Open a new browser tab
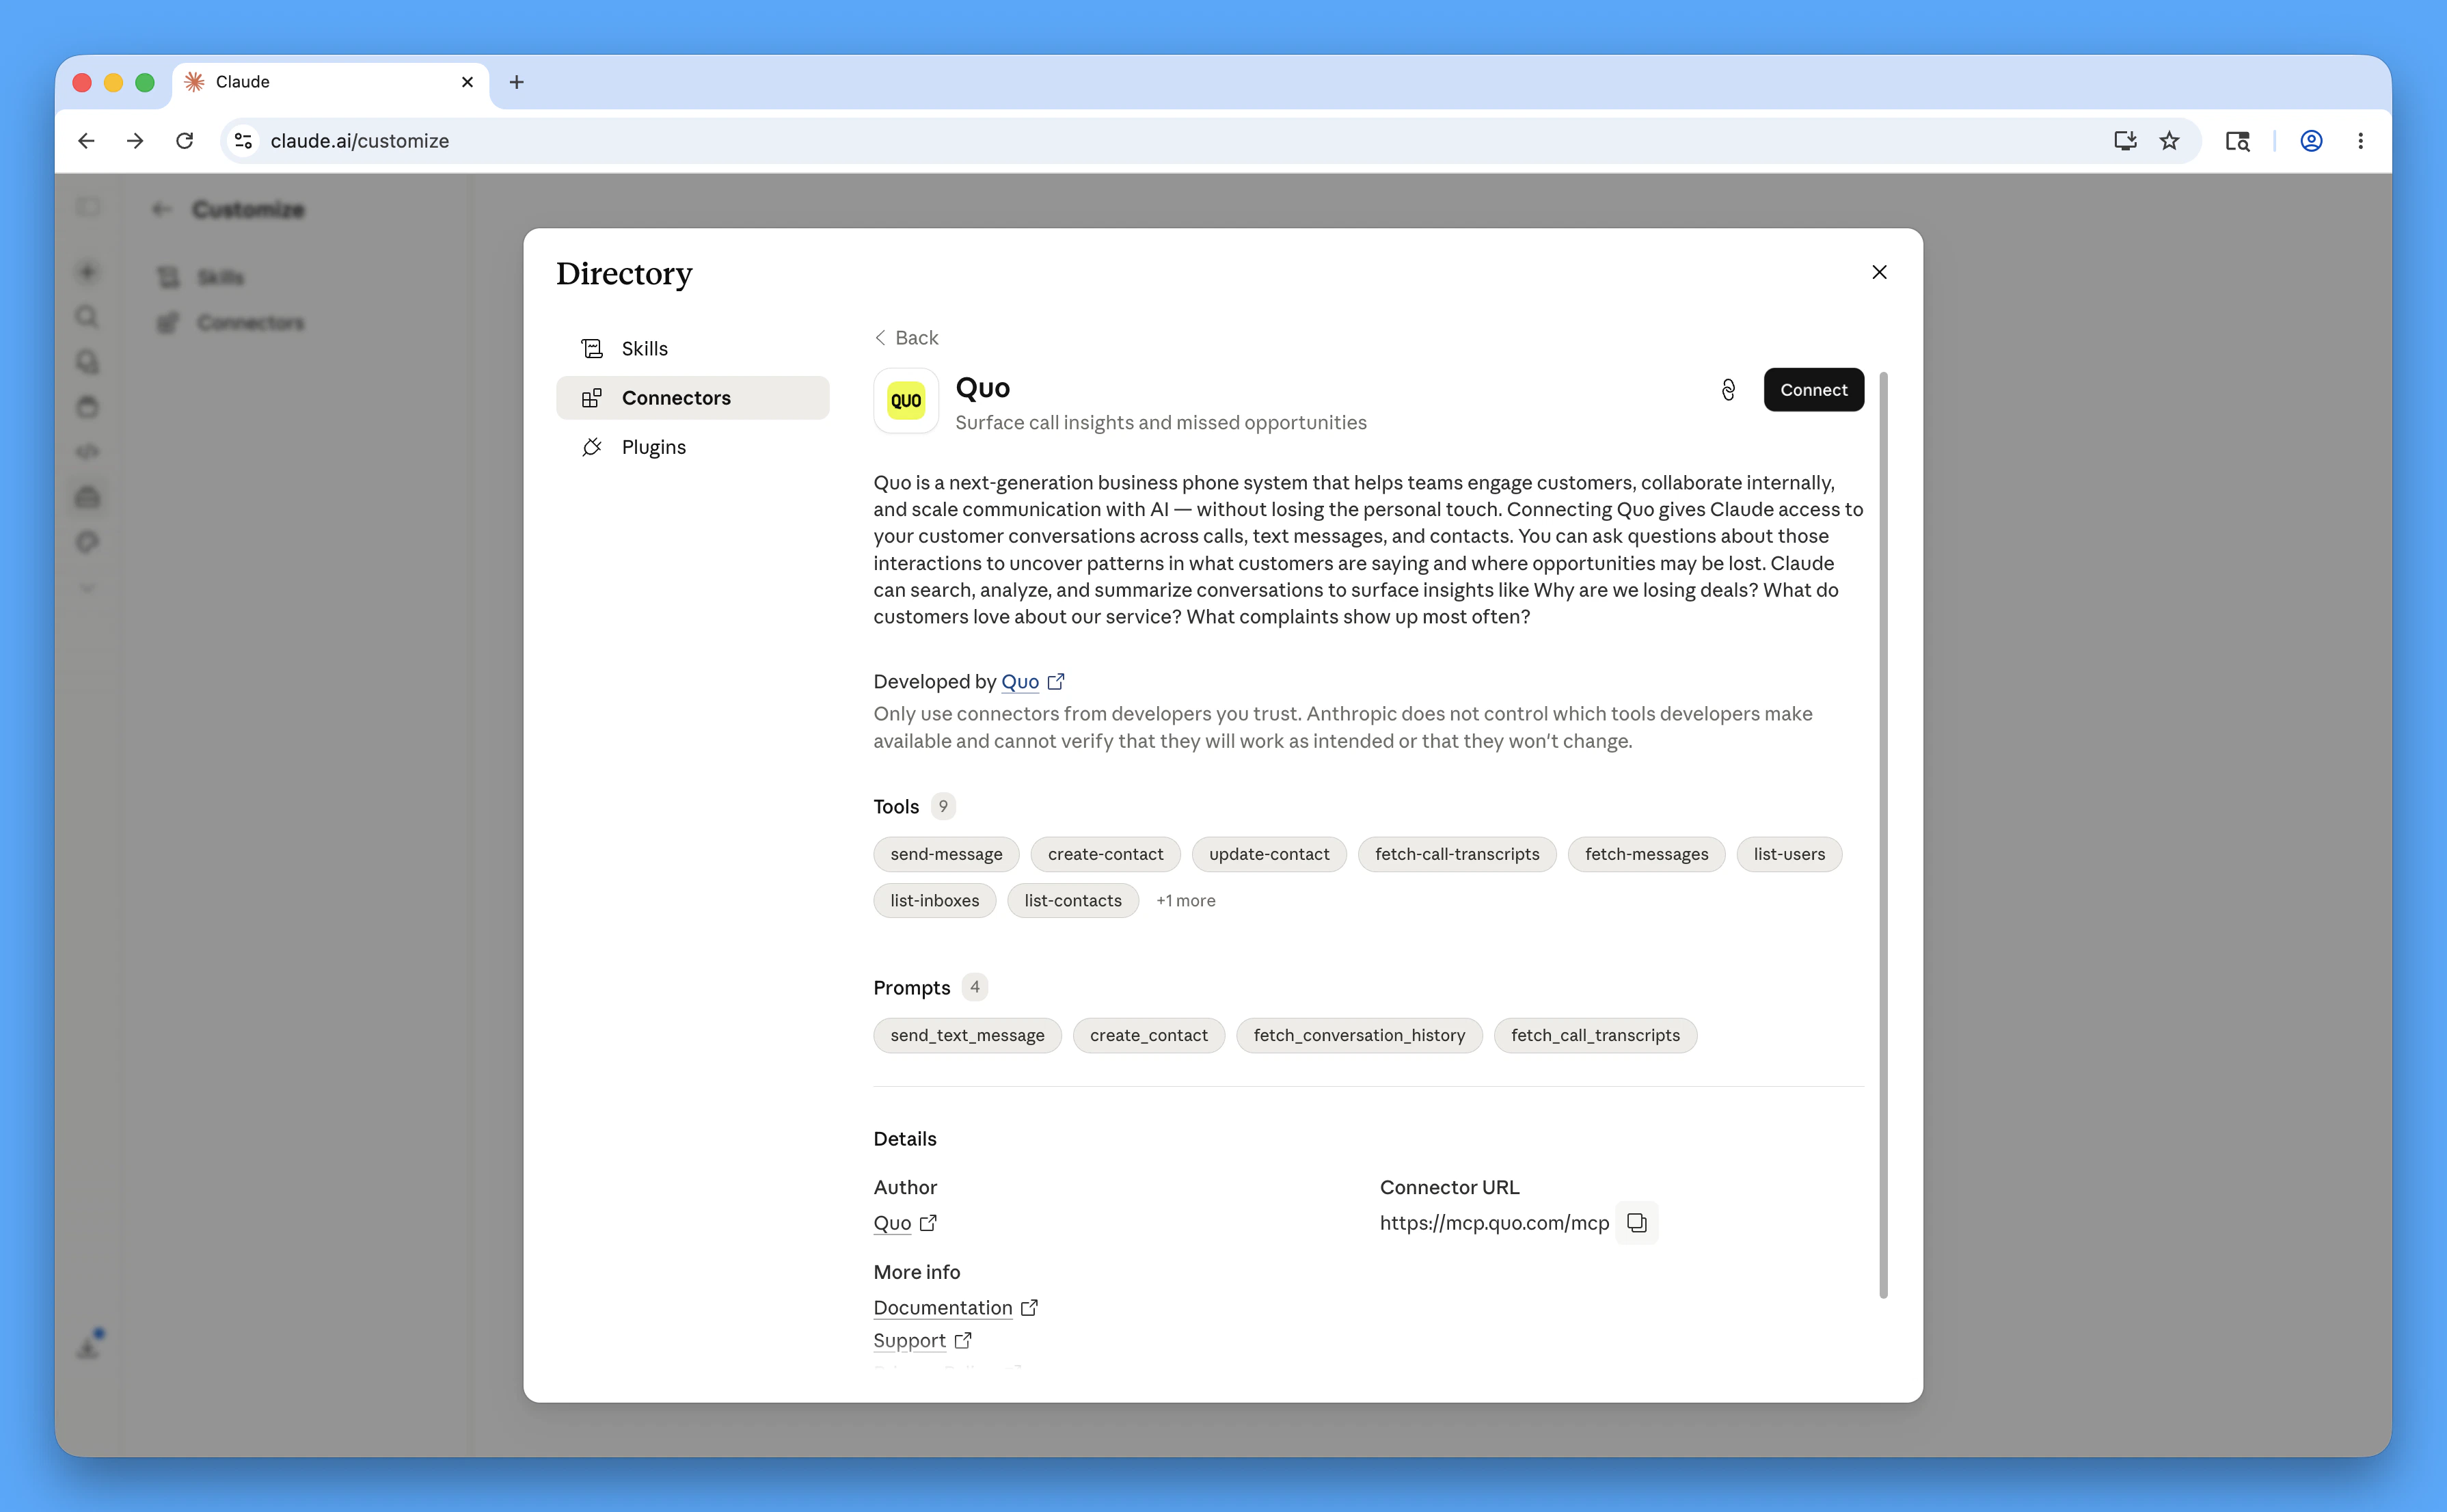This screenshot has height=1512, width=2447. 516,82
